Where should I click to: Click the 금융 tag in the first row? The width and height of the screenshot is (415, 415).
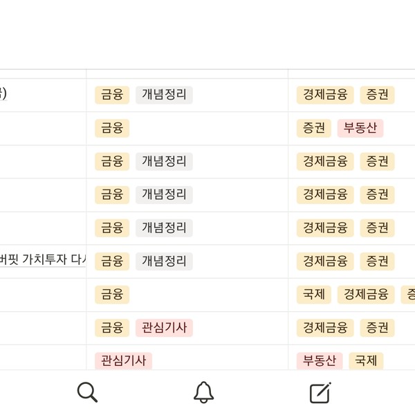112,95
